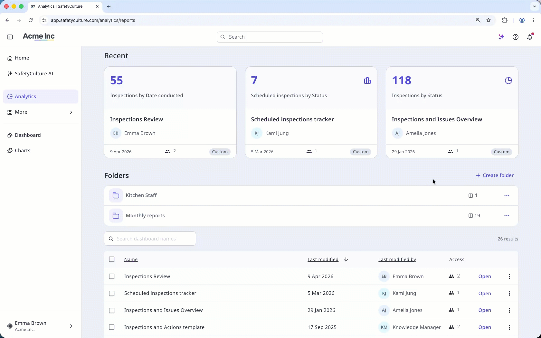Open the Inspections and Issues Overview recent card
This screenshot has height=338, width=541.
pyautogui.click(x=452, y=112)
